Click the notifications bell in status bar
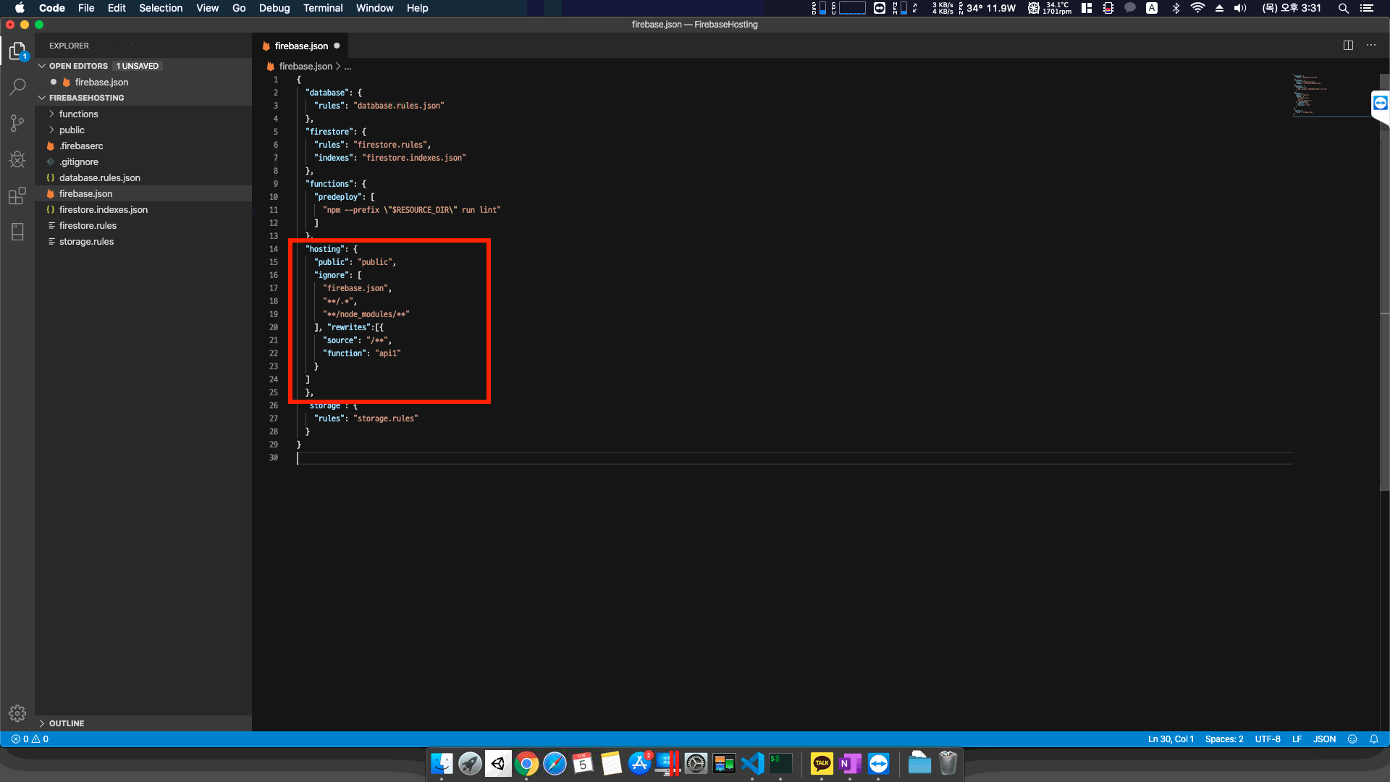Screen dimensions: 1390x782 pos(1374,739)
